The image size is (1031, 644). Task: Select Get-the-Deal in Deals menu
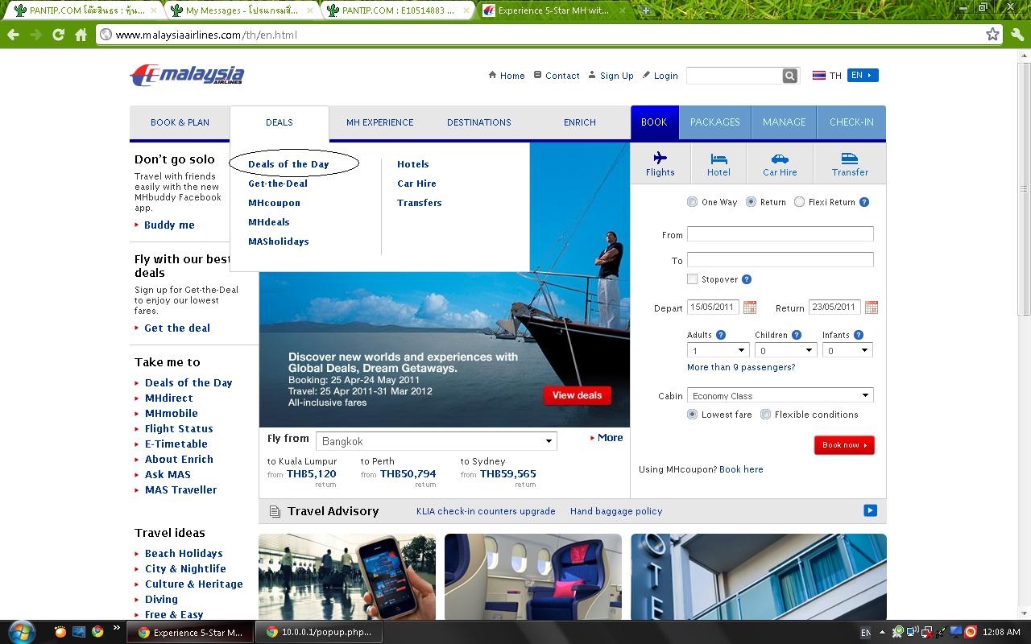pyautogui.click(x=278, y=184)
